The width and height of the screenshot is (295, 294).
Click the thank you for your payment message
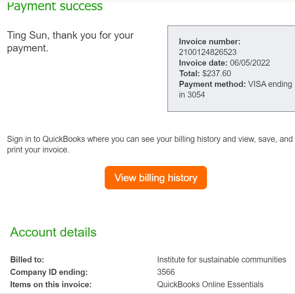pyautogui.click(x=70, y=41)
